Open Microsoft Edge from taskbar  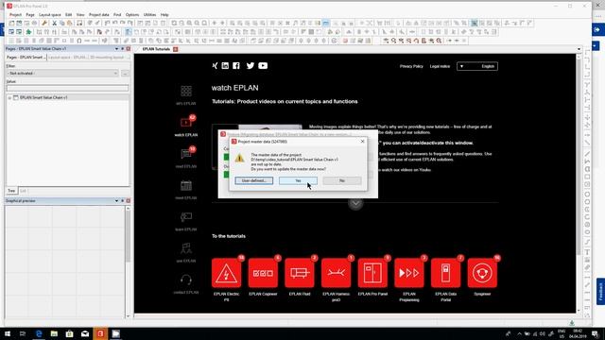pyautogui.click(x=39, y=333)
